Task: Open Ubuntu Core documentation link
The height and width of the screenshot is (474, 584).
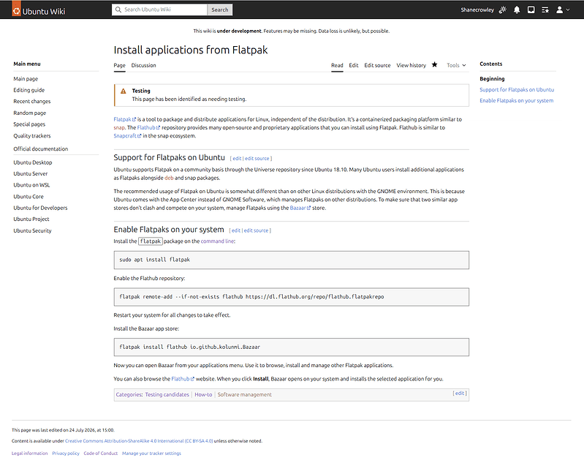Action: [29, 196]
